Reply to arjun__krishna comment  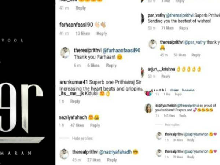tap(166, 76)
